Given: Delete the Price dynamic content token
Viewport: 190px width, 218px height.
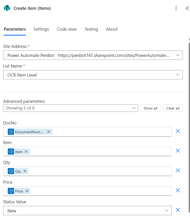Looking at the screenshot, I should [x=27, y=191].
